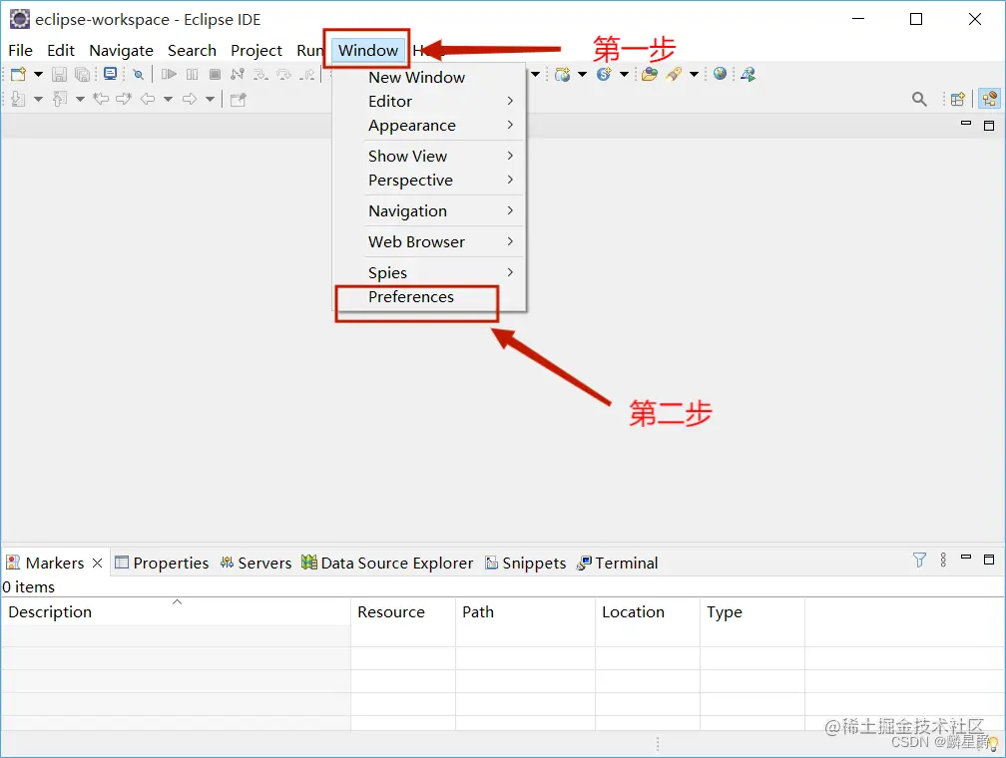Click the New Dynamic Web Project icon

point(563,75)
